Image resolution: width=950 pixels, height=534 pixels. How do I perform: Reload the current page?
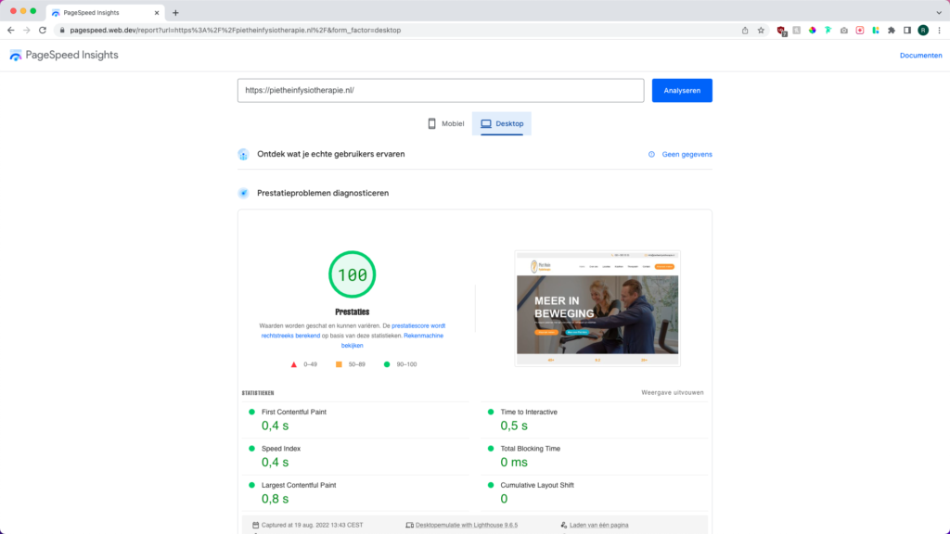coord(42,30)
